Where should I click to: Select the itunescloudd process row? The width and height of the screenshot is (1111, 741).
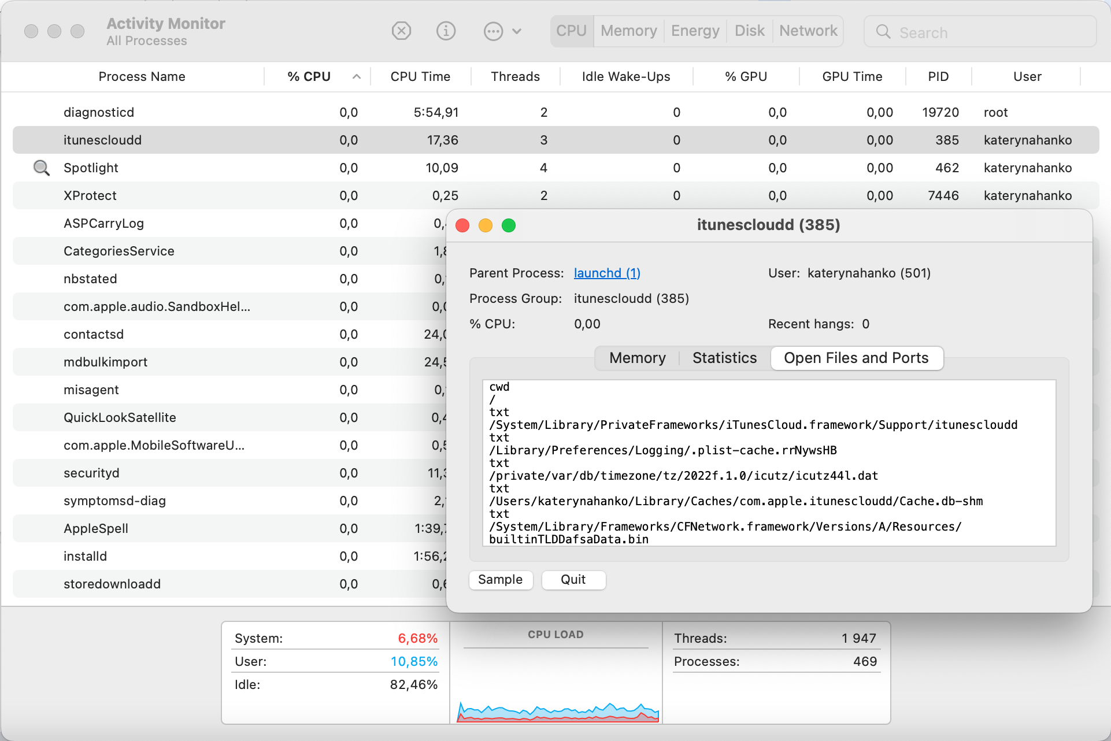(x=555, y=140)
